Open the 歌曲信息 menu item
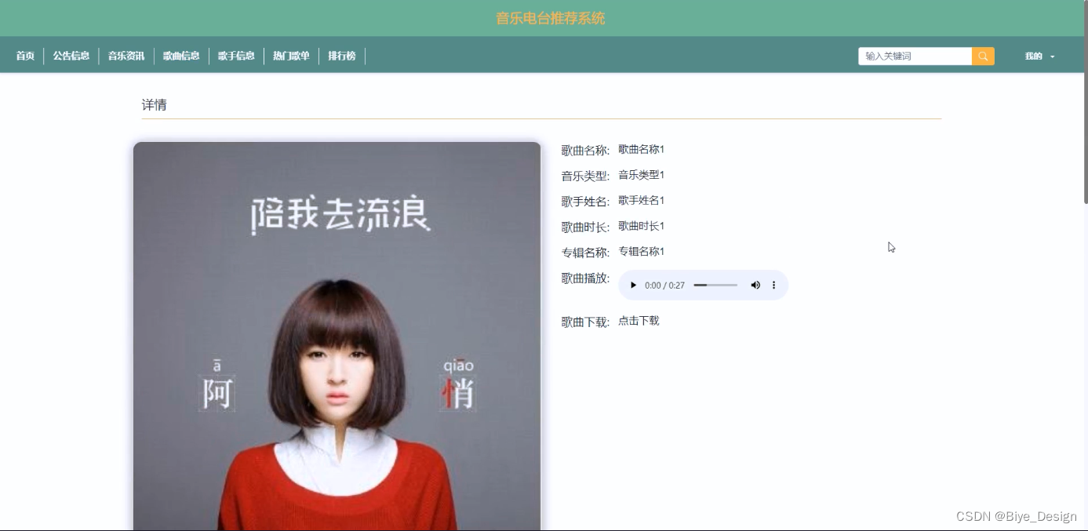This screenshot has width=1088, height=531. tap(181, 56)
